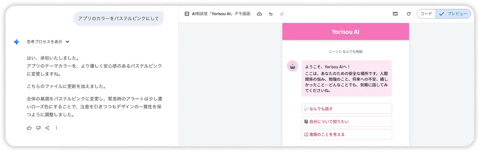Viewport: 480px width, 152px height.
Task: Click the bot avatar icon in chat
Action: tap(293, 66)
